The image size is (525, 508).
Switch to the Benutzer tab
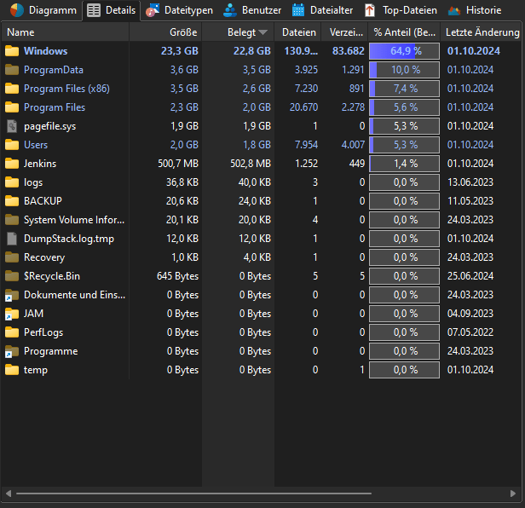252,10
